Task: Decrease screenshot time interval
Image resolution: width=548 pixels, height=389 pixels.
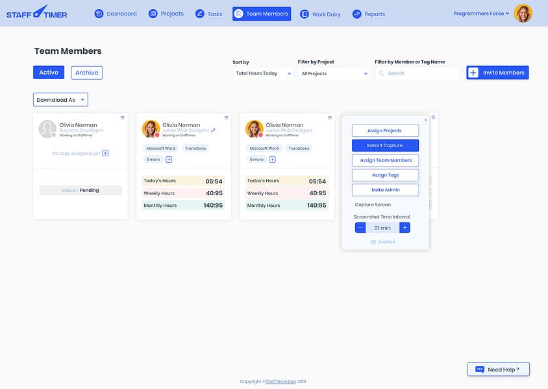Action: [x=360, y=228]
